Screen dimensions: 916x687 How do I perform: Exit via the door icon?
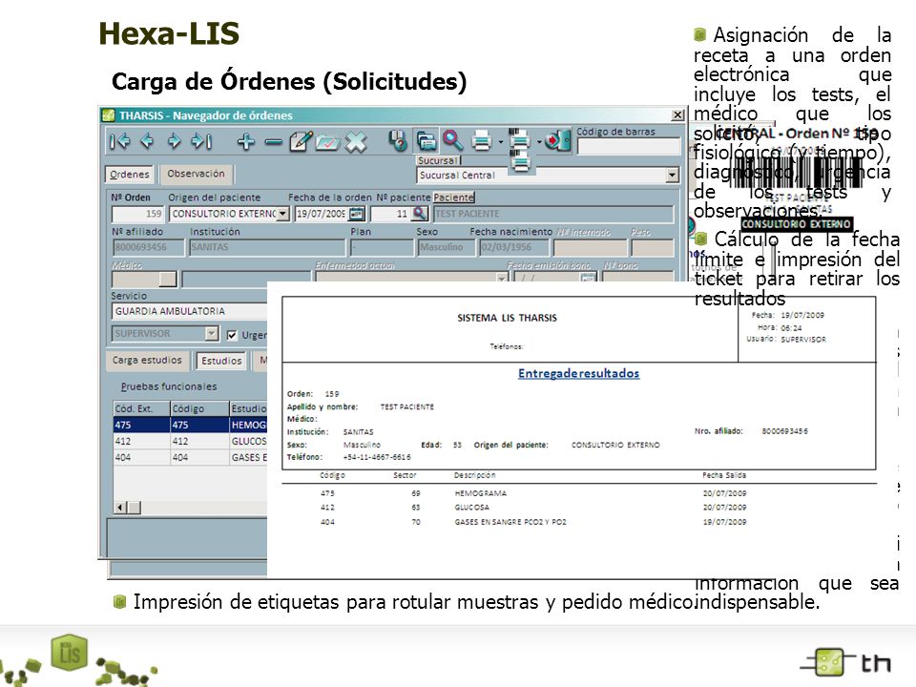(558, 141)
